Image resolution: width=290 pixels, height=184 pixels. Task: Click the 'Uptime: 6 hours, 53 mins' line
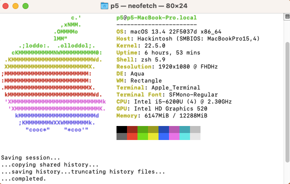(158, 52)
